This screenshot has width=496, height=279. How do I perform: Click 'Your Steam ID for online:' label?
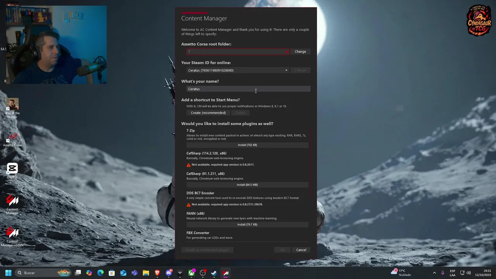206,63
